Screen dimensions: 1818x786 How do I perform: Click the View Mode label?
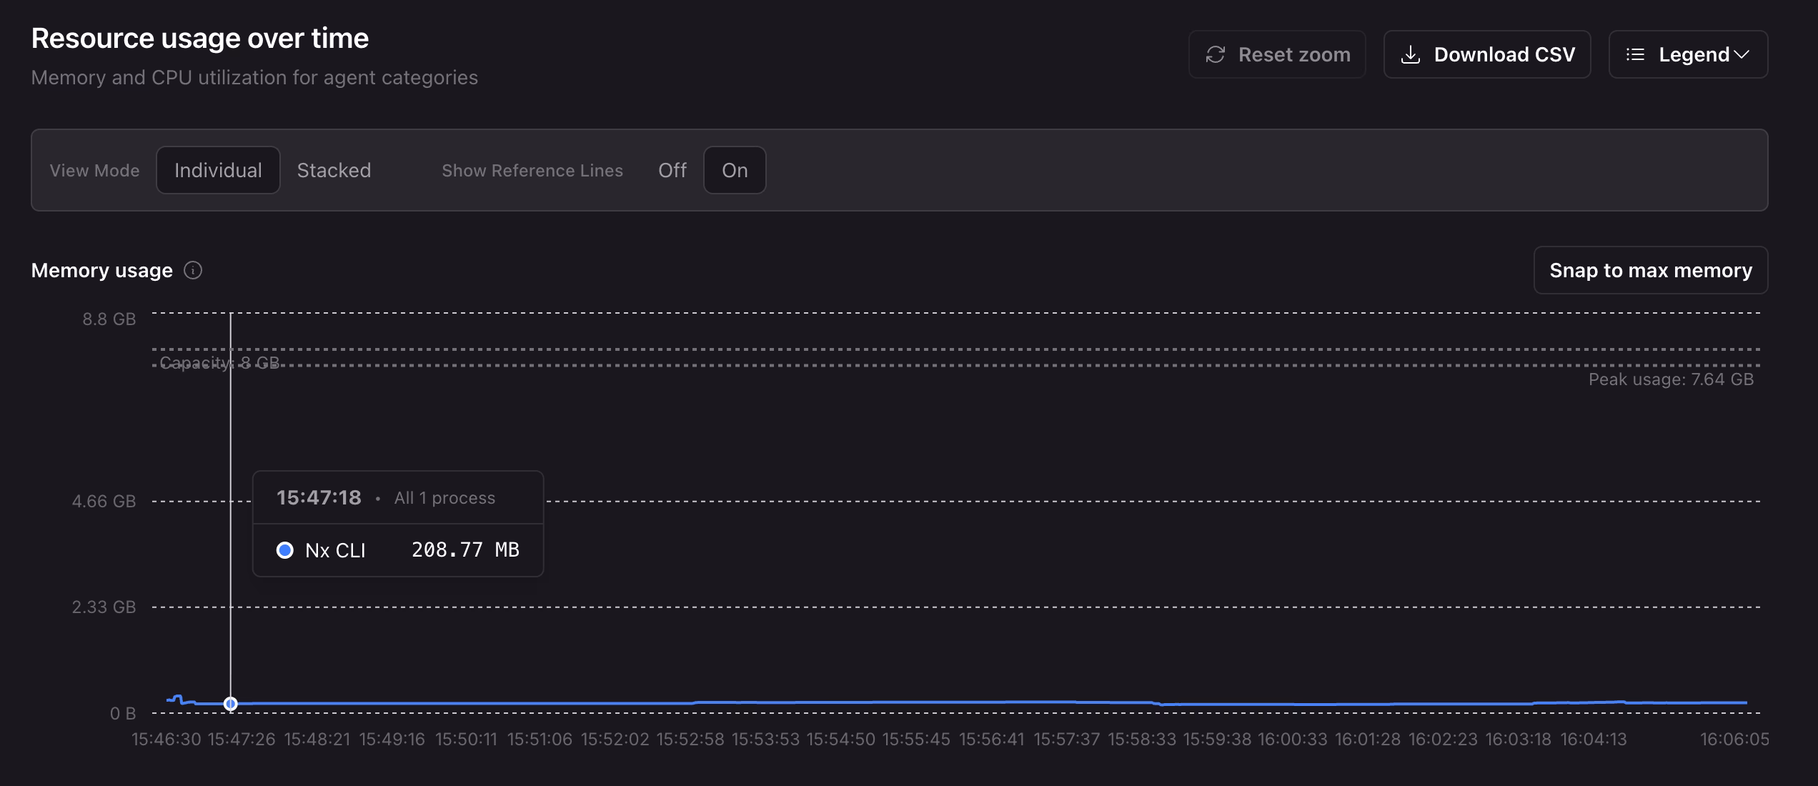point(94,171)
